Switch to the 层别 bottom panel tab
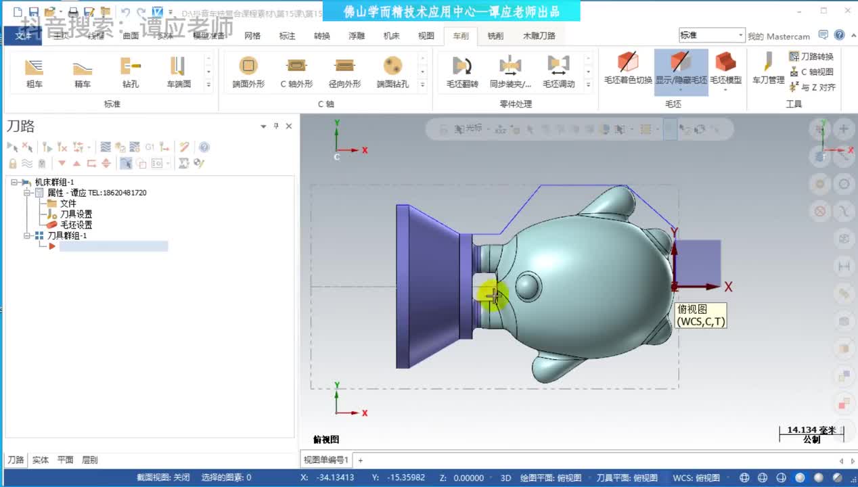Screen dimensions: 858x487 [90, 460]
